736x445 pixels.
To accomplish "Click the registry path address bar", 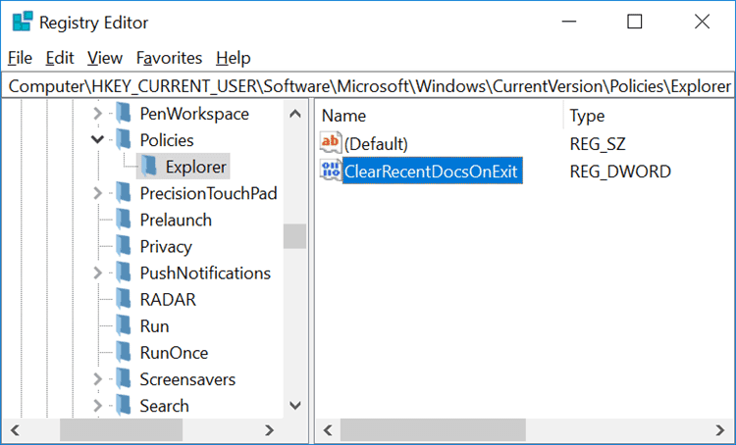I will [x=368, y=86].
